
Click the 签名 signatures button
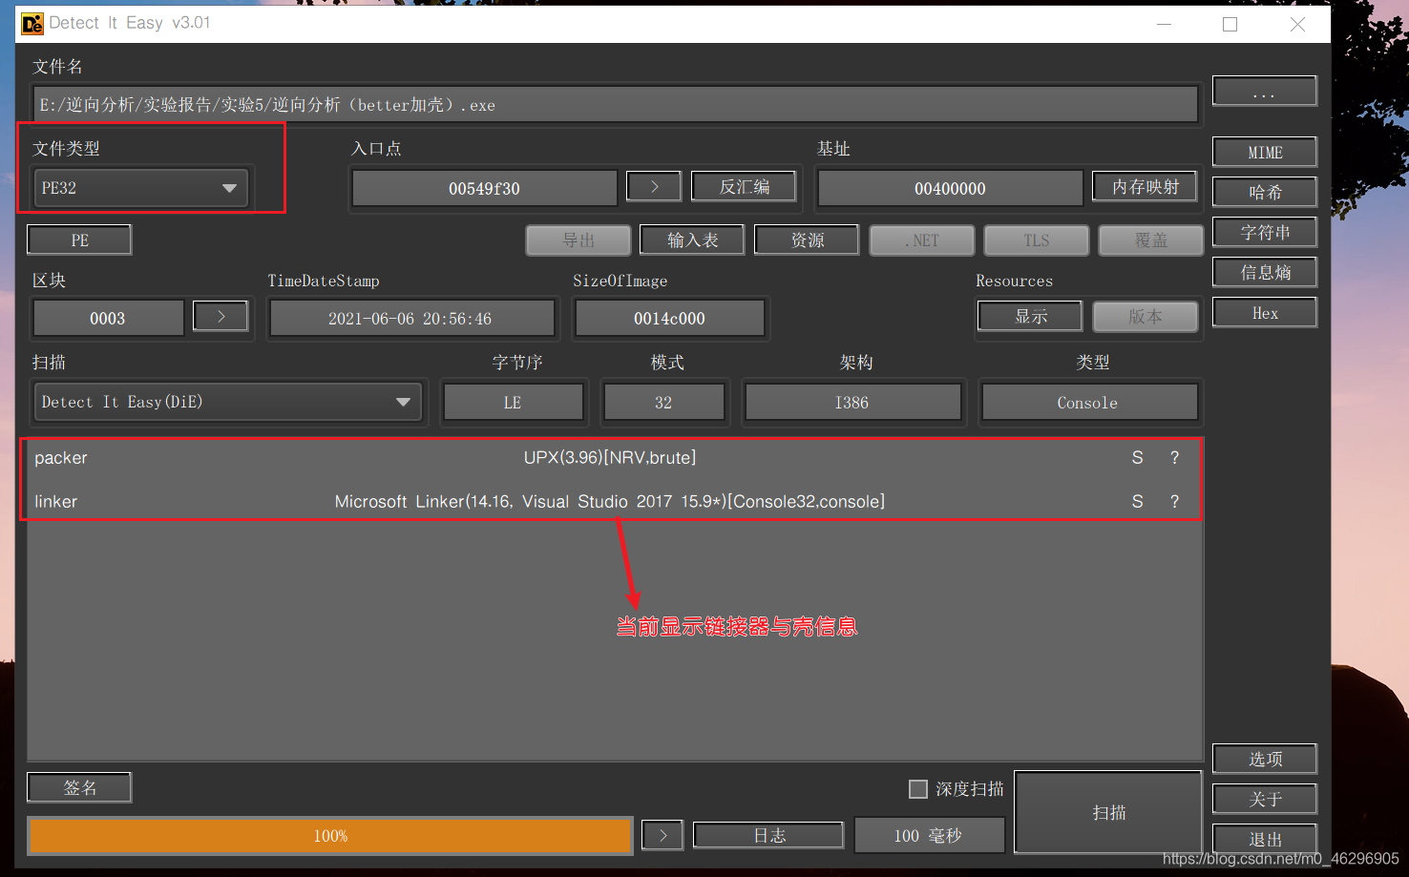(x=79, y=788)
